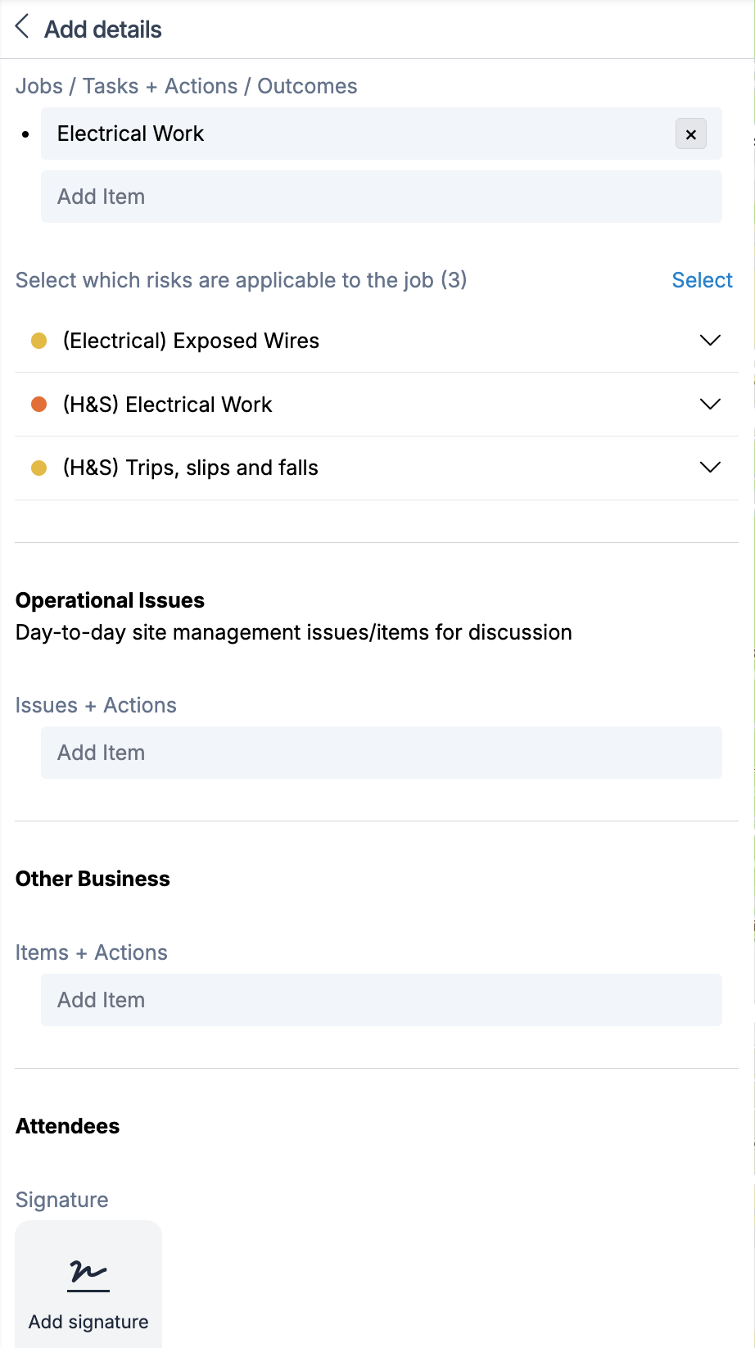Viewport: 755px width, 1348px height.
Task: Go back using the arrow icon
Action: click(x=22, y=27)
